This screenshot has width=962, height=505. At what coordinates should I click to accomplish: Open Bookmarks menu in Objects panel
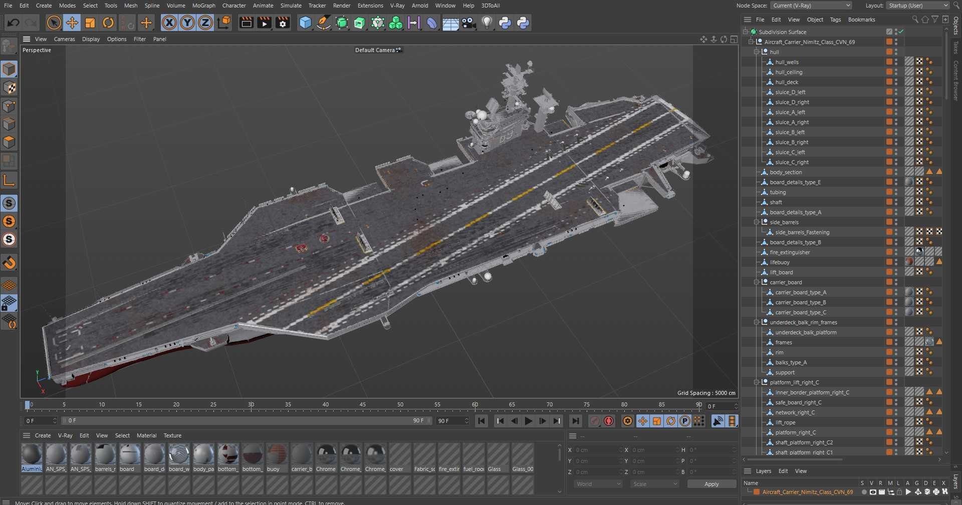[x=861, y=20]
